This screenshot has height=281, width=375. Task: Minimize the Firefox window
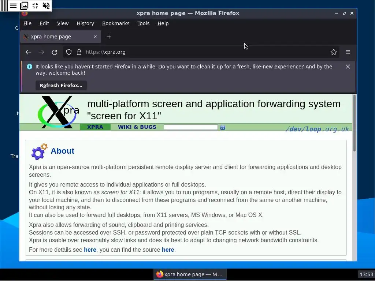(x=337, y=13)
